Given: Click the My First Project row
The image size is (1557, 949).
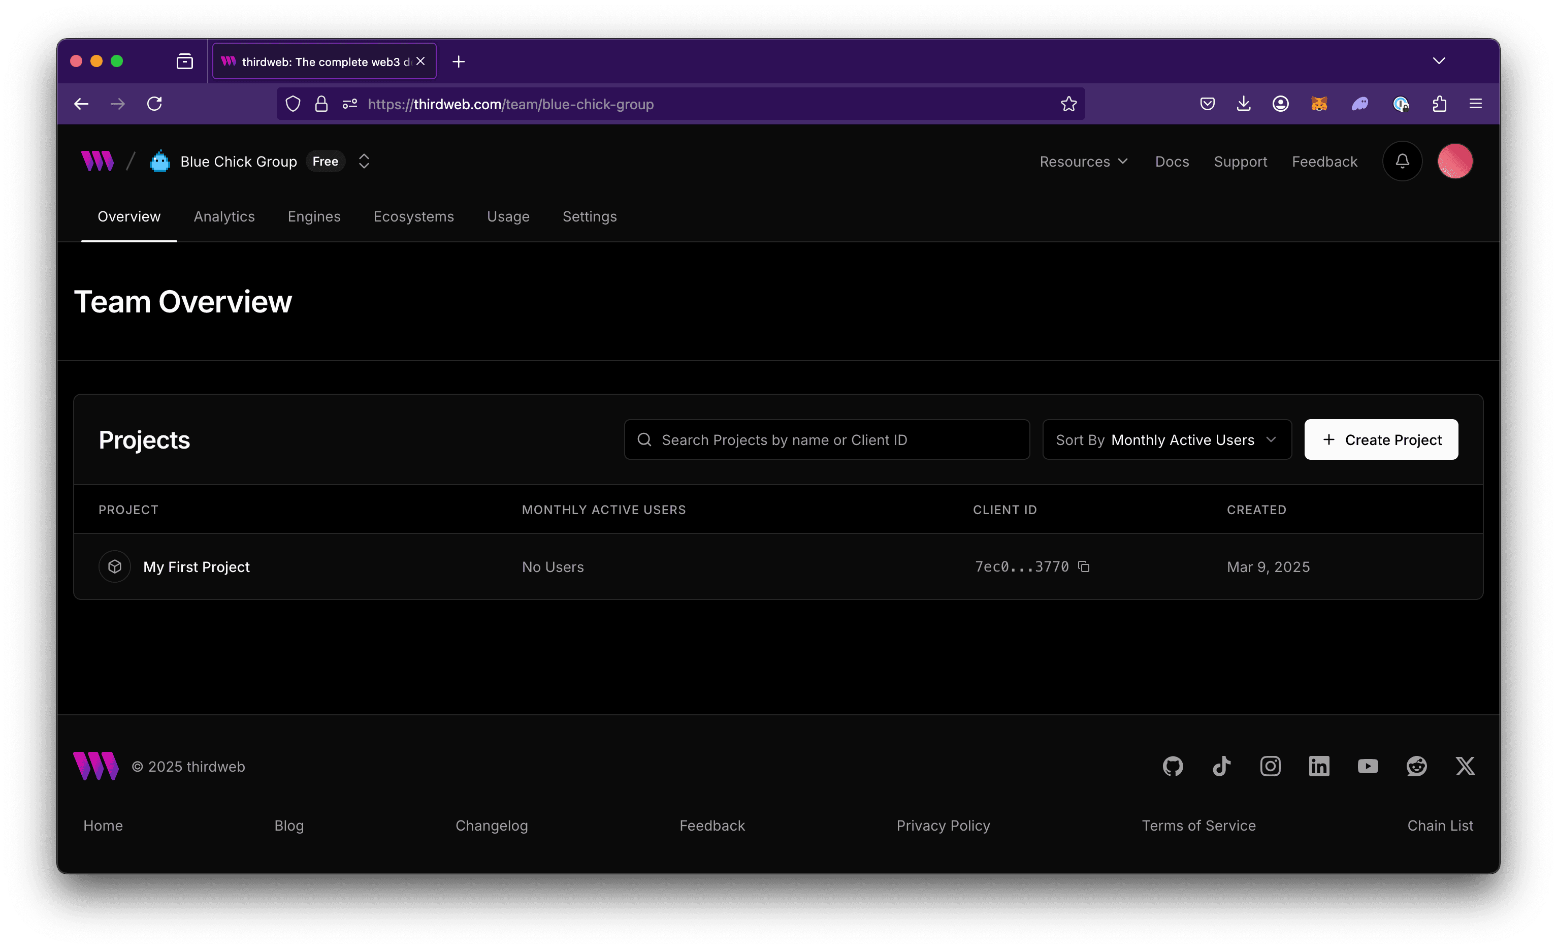Looking at the screenshot, I should (x=778, y=566).
